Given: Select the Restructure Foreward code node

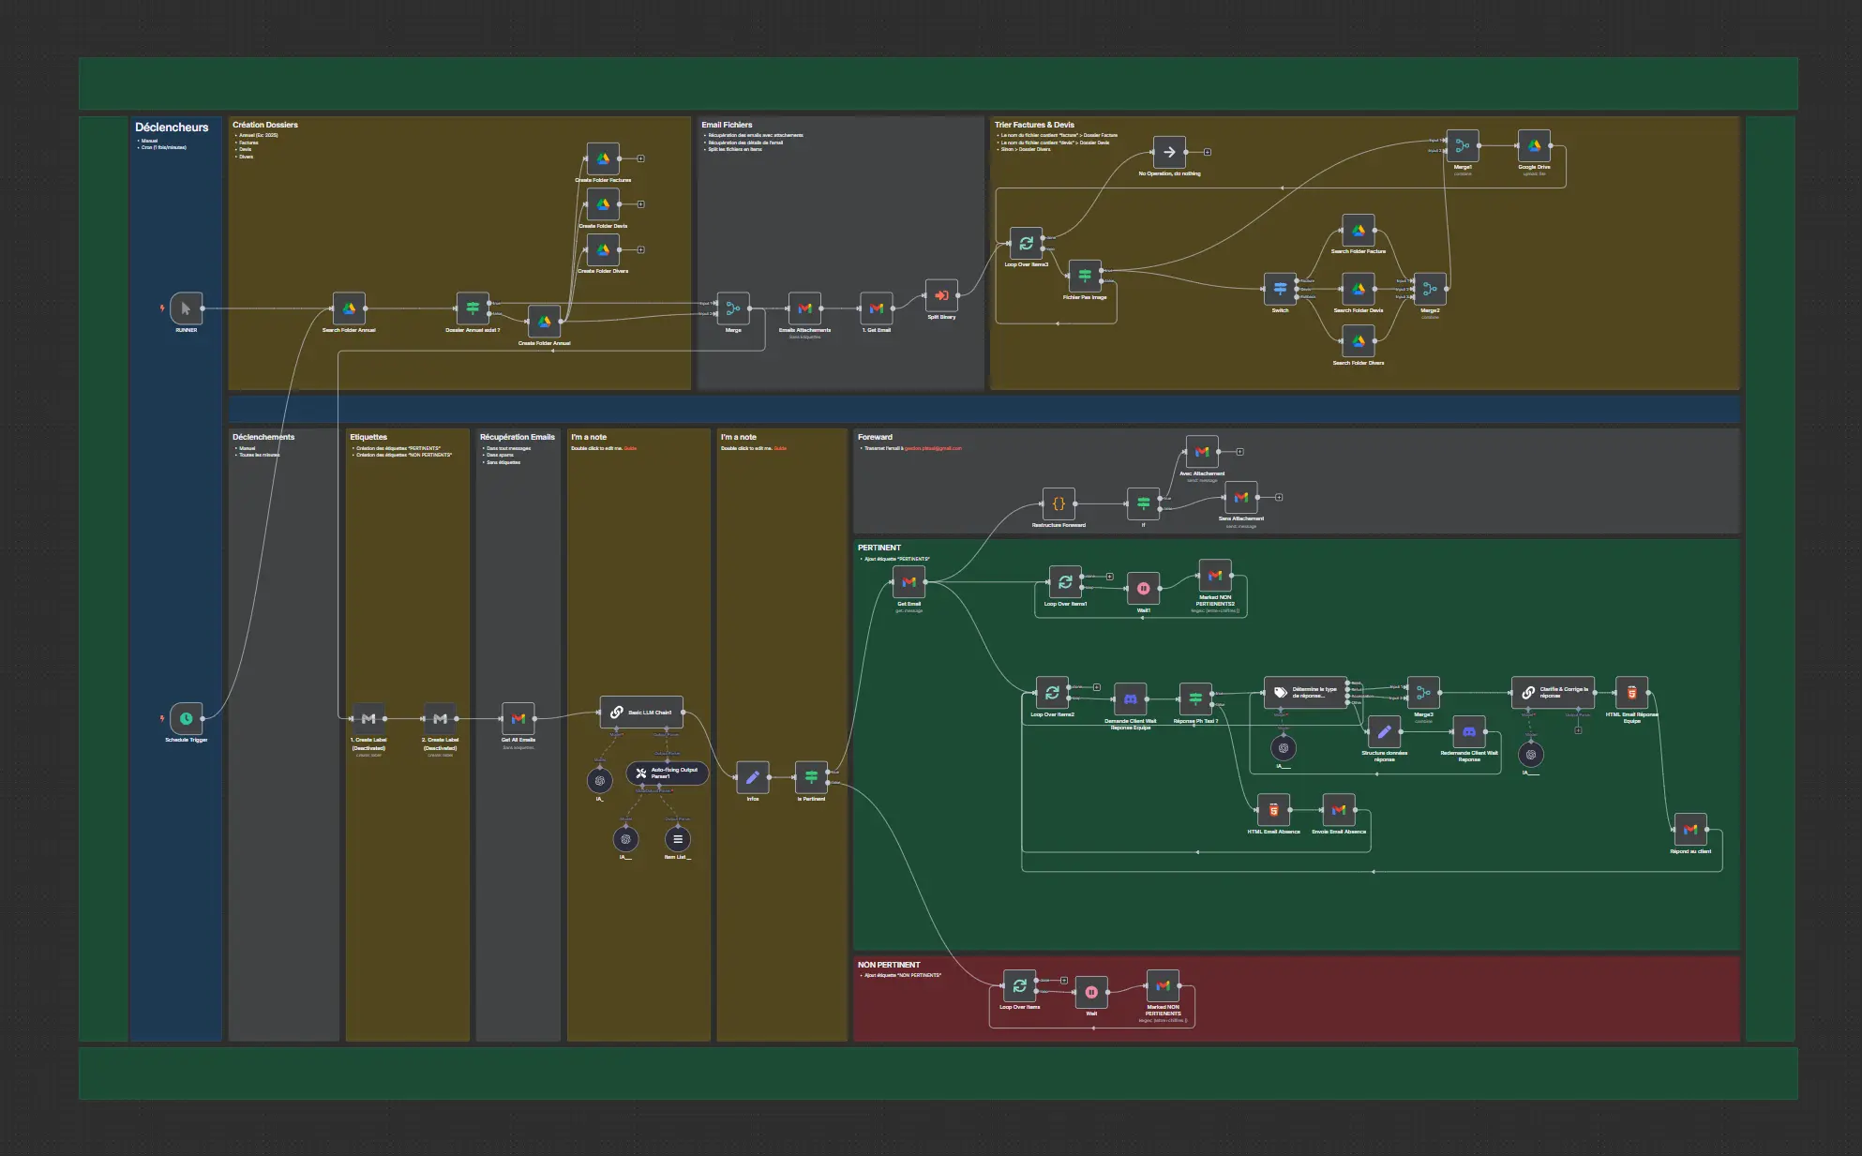Looking at the screenshot, I should [x=1059, y=503].
